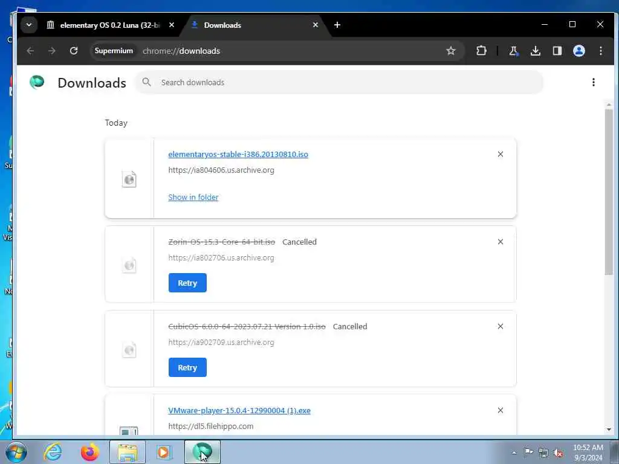Image resolution: width=619 pixels, height=464 pixels.
Task: Remove Zorin-OS-15.3 entry from list
Action: coord(500,242)
